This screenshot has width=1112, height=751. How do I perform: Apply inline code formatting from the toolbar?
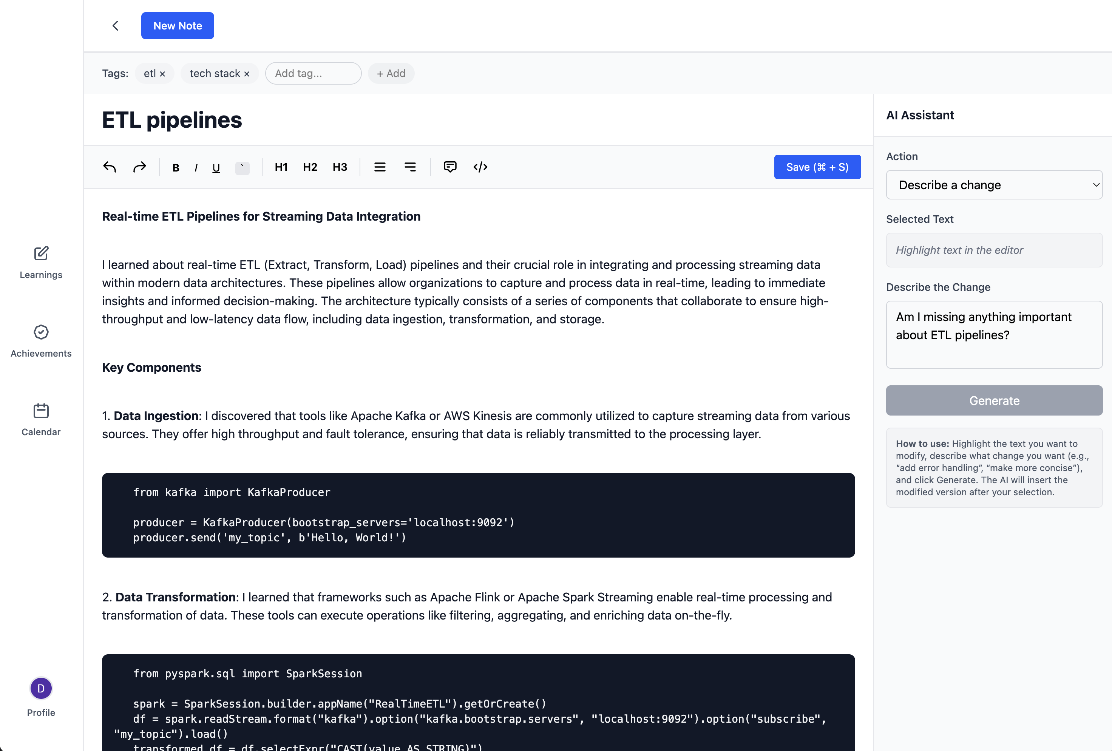pyautogui.click(x=242, y=167)
